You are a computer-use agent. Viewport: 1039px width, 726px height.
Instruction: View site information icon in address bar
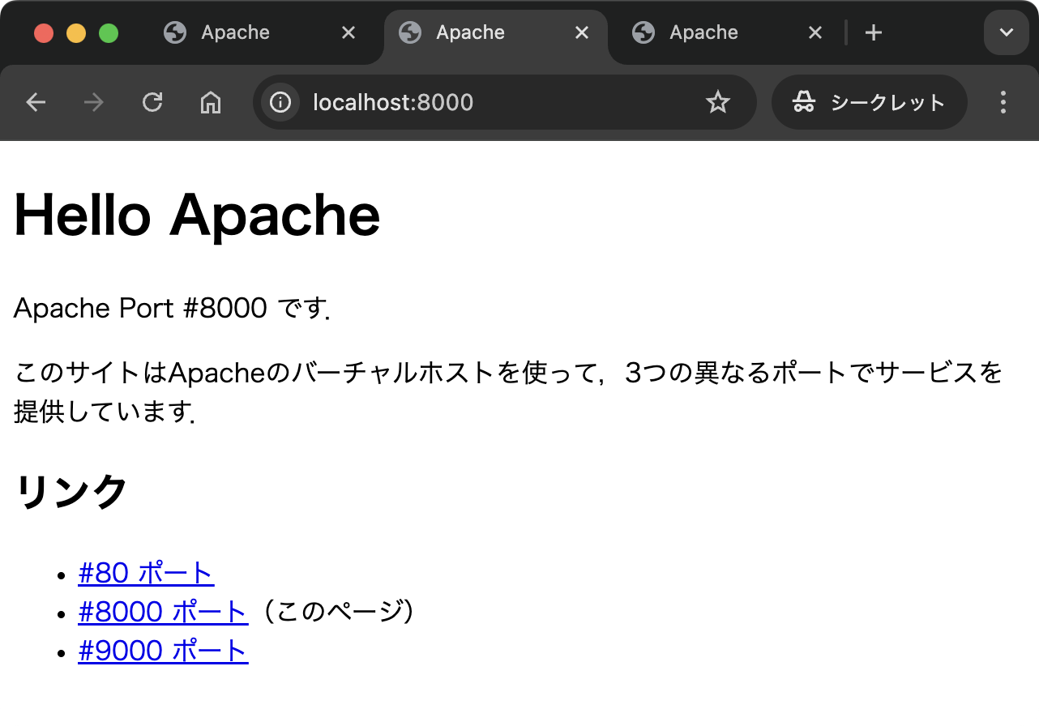click(x=280, y=102)
